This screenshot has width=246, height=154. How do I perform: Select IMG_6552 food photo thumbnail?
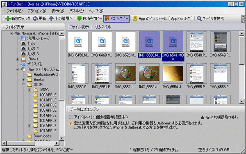(125, 74)
